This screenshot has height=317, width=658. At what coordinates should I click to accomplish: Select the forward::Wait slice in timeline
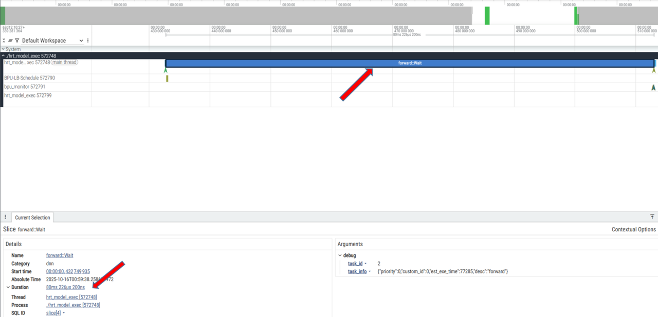[x=410, y=63]
